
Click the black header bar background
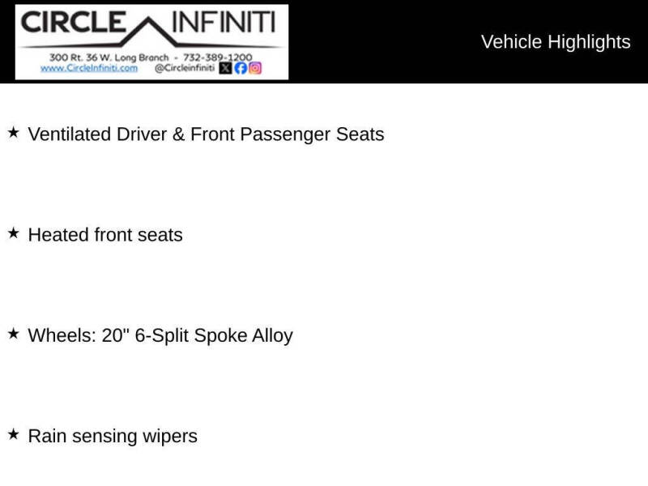pos(384,41)
